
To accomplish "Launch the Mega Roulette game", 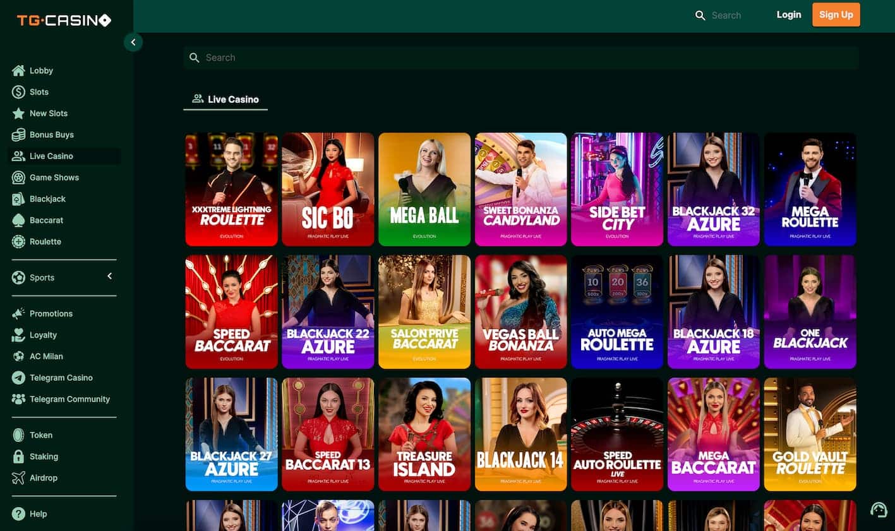I will click(x=810, y=189).
